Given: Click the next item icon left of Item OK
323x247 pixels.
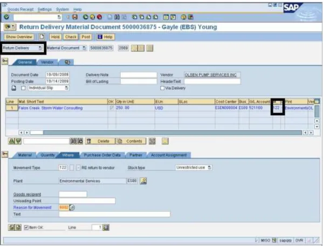Looking at the screenshot, I should (18, 228).
